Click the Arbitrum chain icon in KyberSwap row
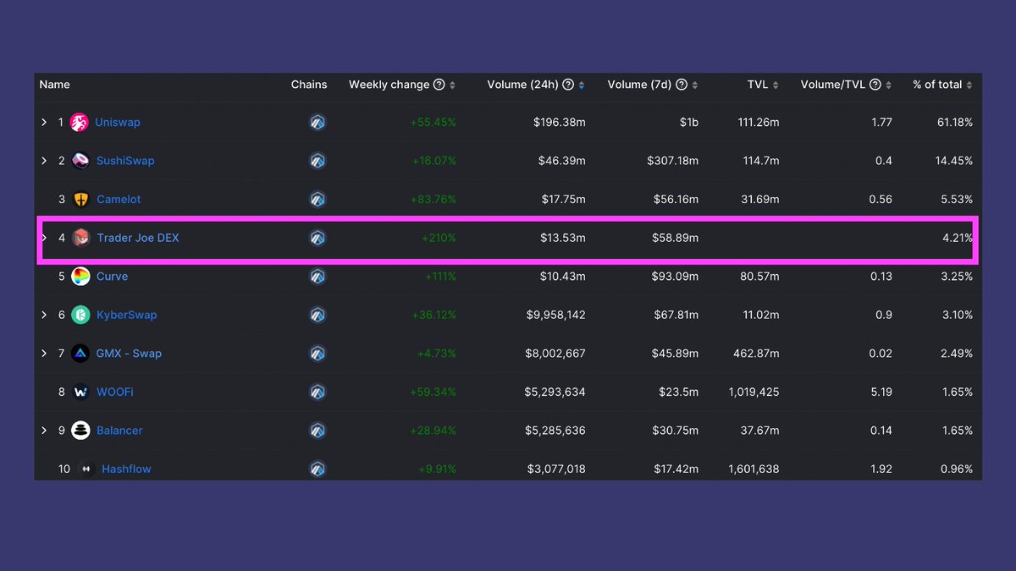 (x=317, y=315)
